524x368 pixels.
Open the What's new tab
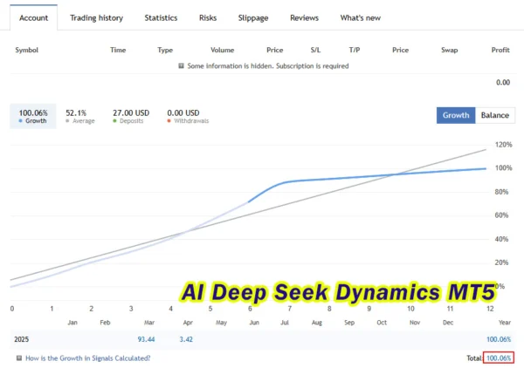pos(360,17)
